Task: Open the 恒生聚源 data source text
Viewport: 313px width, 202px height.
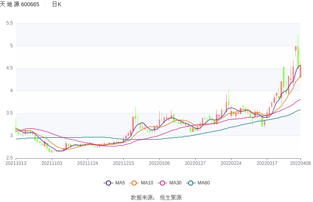Action: pyautogui.click(x=171, y=198)
